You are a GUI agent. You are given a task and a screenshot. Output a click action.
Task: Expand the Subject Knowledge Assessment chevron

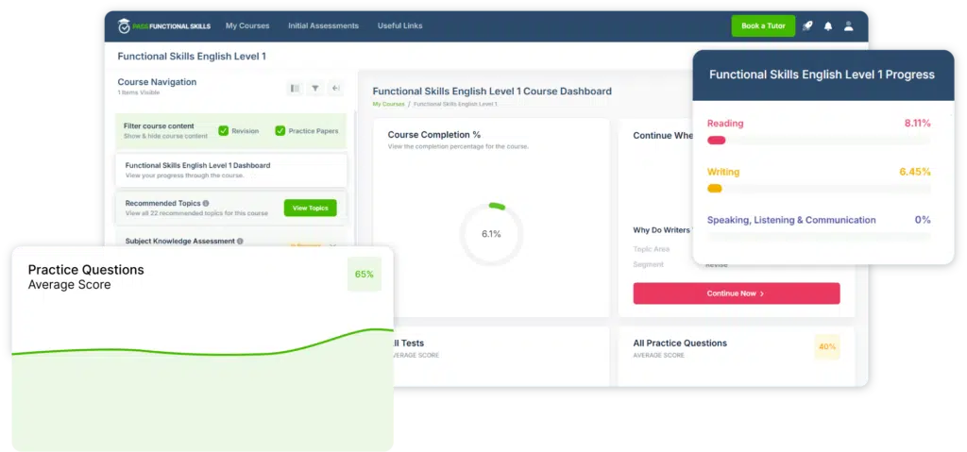click(x=333, y=244)
